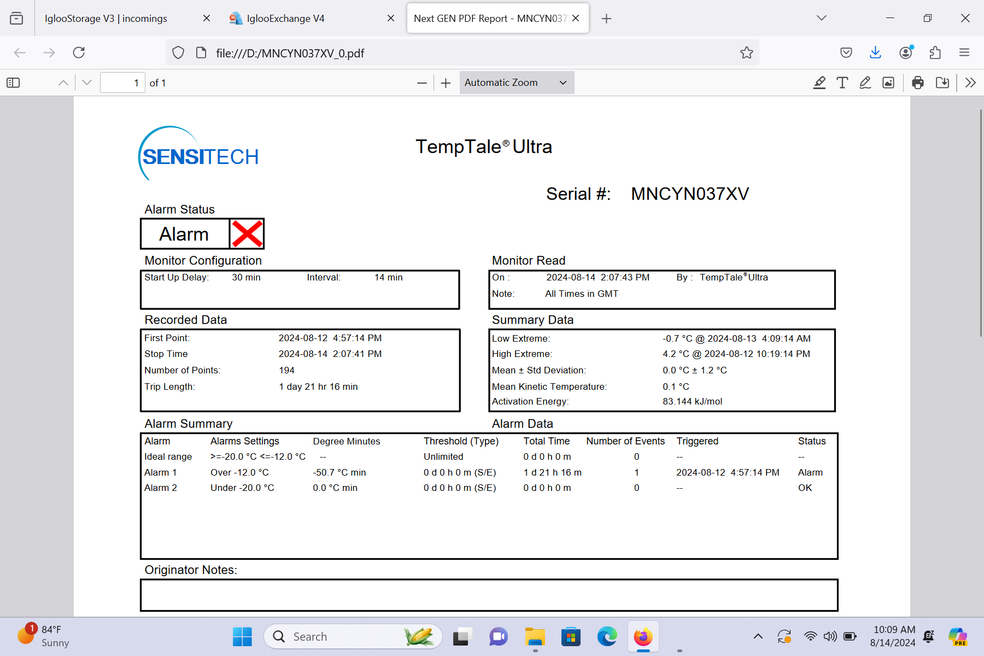Select the add text tool
Viewport: 984px width, 656px height.
(x=842, y=83)
